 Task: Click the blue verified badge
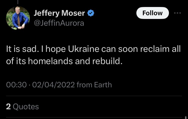[91, 13]
